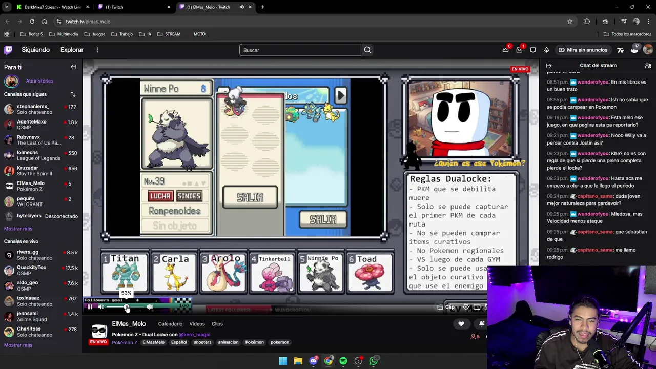Open the Clips tab
Image resolution: width=656 pixels, height=369 pixels.
pos(217,324)
